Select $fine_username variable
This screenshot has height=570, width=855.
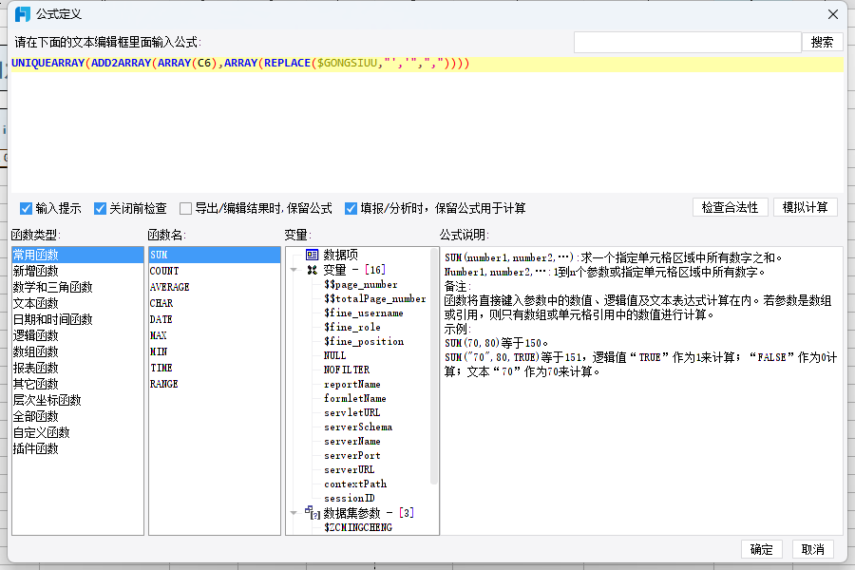coord(364,313)
